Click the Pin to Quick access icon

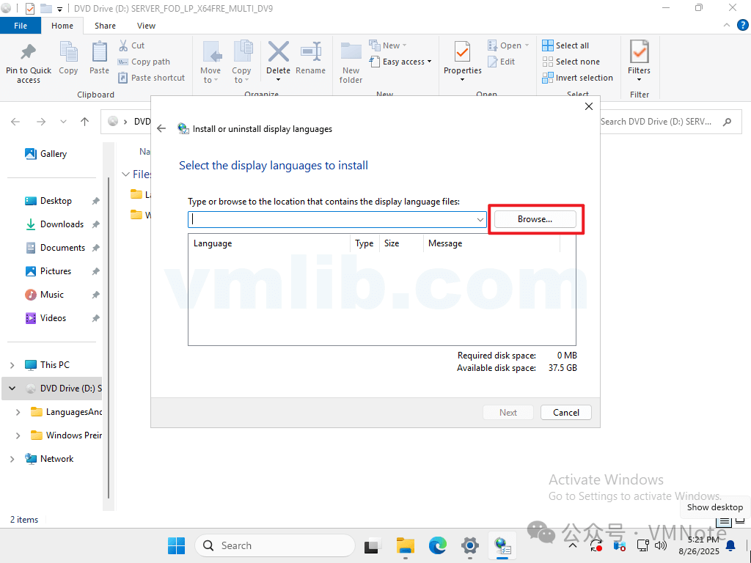(28, 54)
